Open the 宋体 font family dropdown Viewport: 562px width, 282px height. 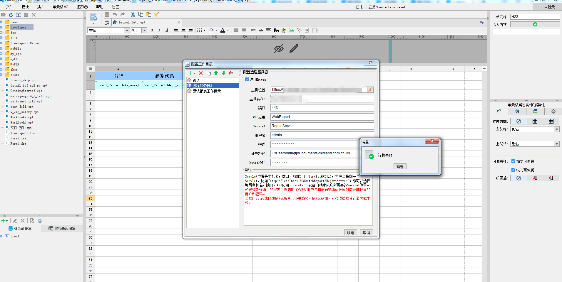127,30
